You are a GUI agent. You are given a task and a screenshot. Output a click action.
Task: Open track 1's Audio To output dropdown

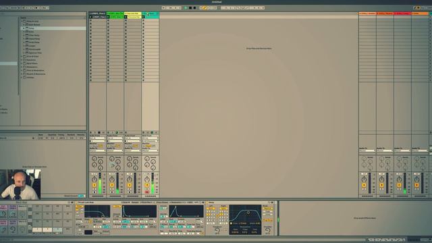point(97,151)
